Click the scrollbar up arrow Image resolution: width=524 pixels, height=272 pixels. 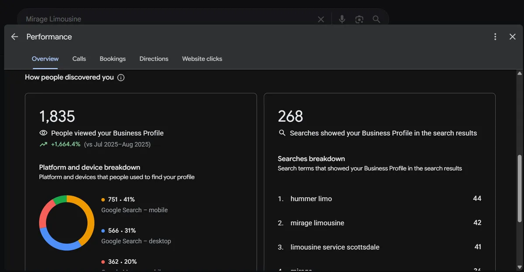pos(520,73)
